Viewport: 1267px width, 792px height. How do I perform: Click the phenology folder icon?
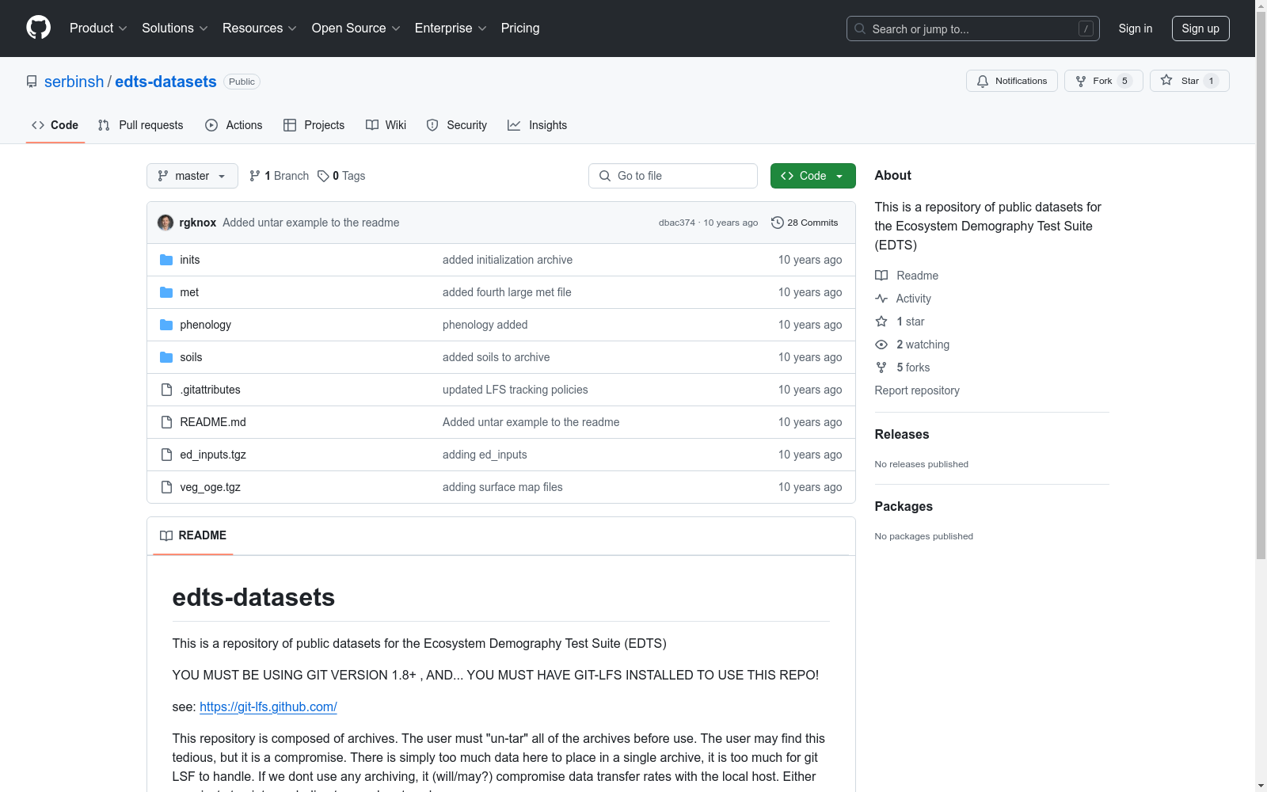pos(166,325)
